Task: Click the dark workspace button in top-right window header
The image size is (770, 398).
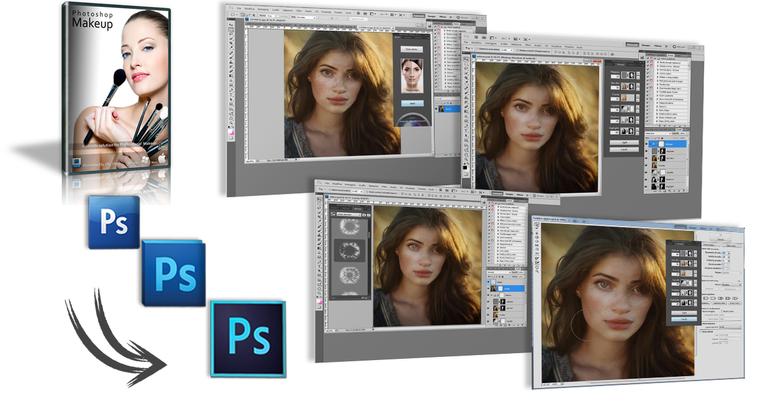Action: point(633,44)
